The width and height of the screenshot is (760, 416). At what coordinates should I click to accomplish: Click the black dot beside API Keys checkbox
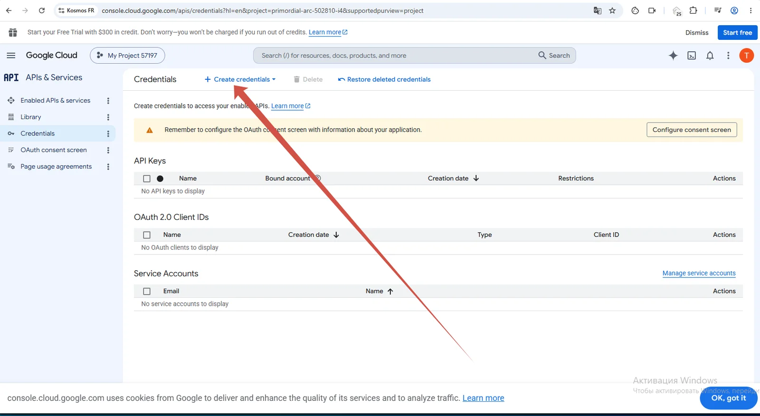(160, 179)
